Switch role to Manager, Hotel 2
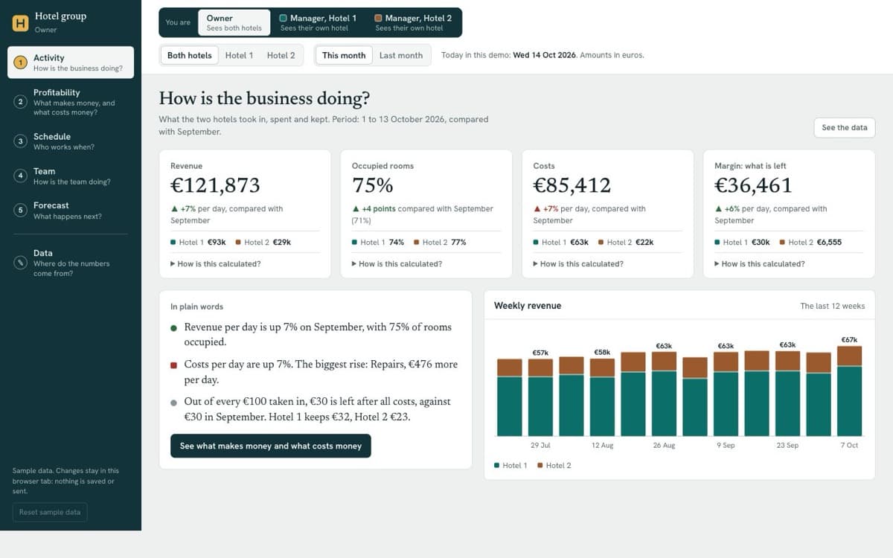 click(x=413, y=22)
